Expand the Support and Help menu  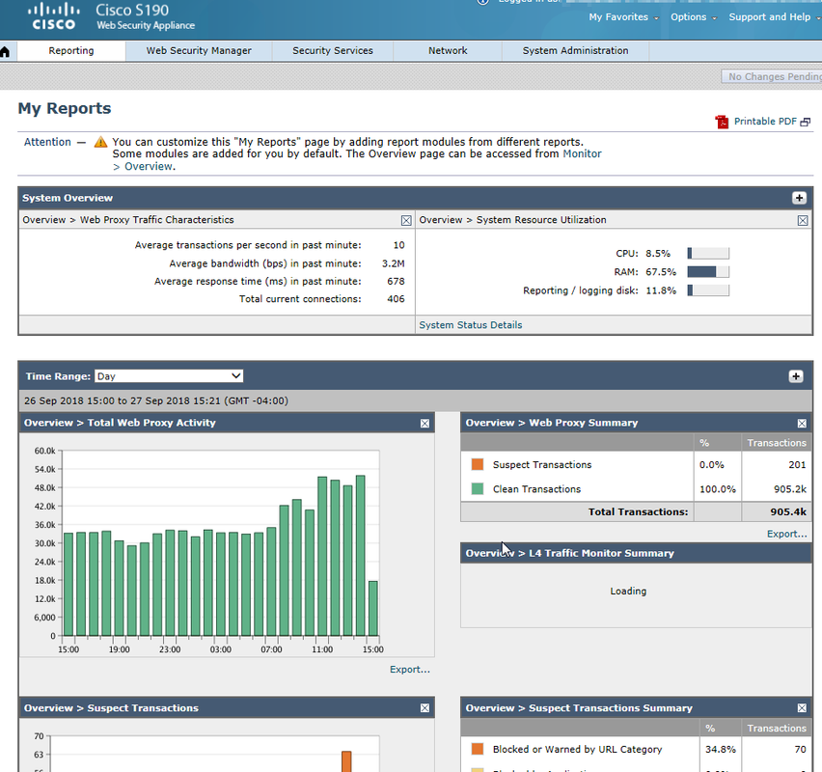click(x=774, y=16)
